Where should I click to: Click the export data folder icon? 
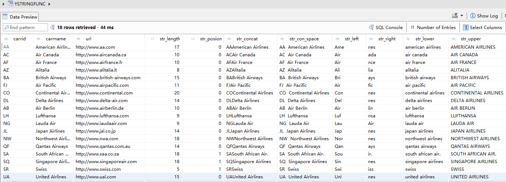pos(455,16)
